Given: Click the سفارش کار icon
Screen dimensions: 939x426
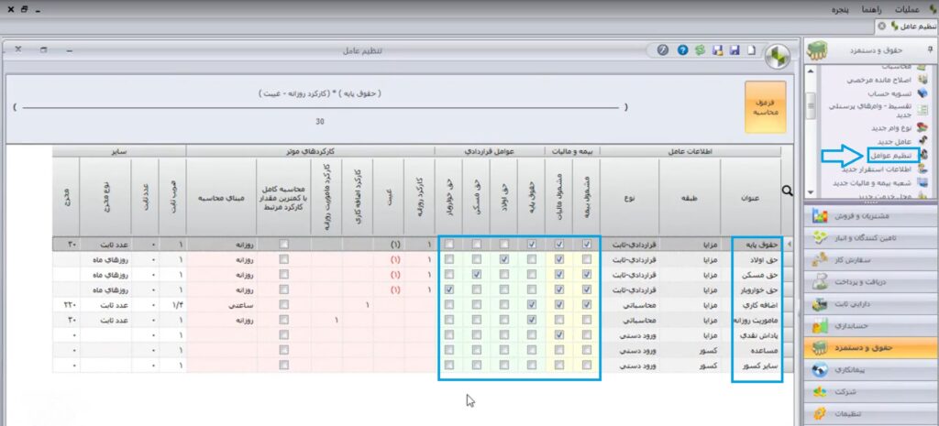Looking at the screenshot, I should [820, 259].
